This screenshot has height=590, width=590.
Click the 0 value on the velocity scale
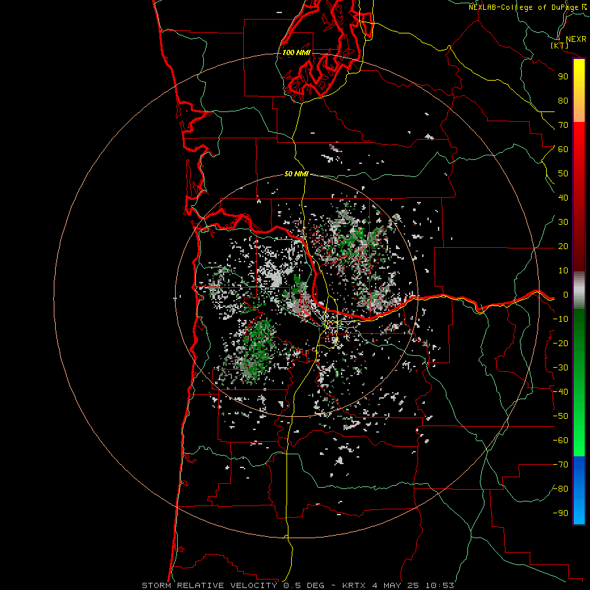(x=566, y=295)
